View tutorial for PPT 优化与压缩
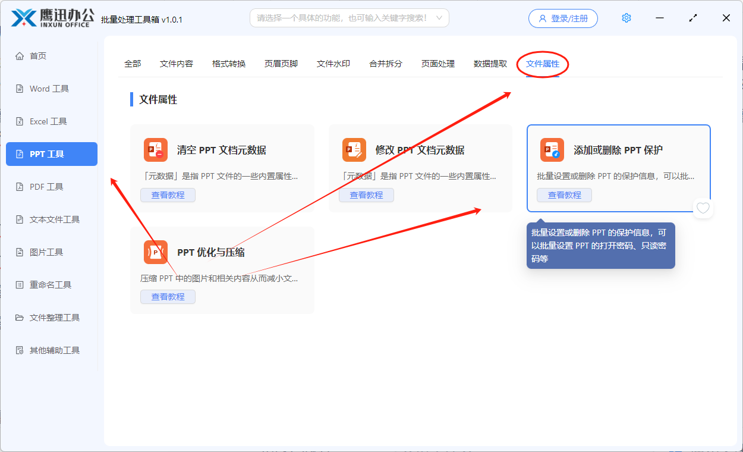Screen dimensions: 743x452 (x=168, y=297)
